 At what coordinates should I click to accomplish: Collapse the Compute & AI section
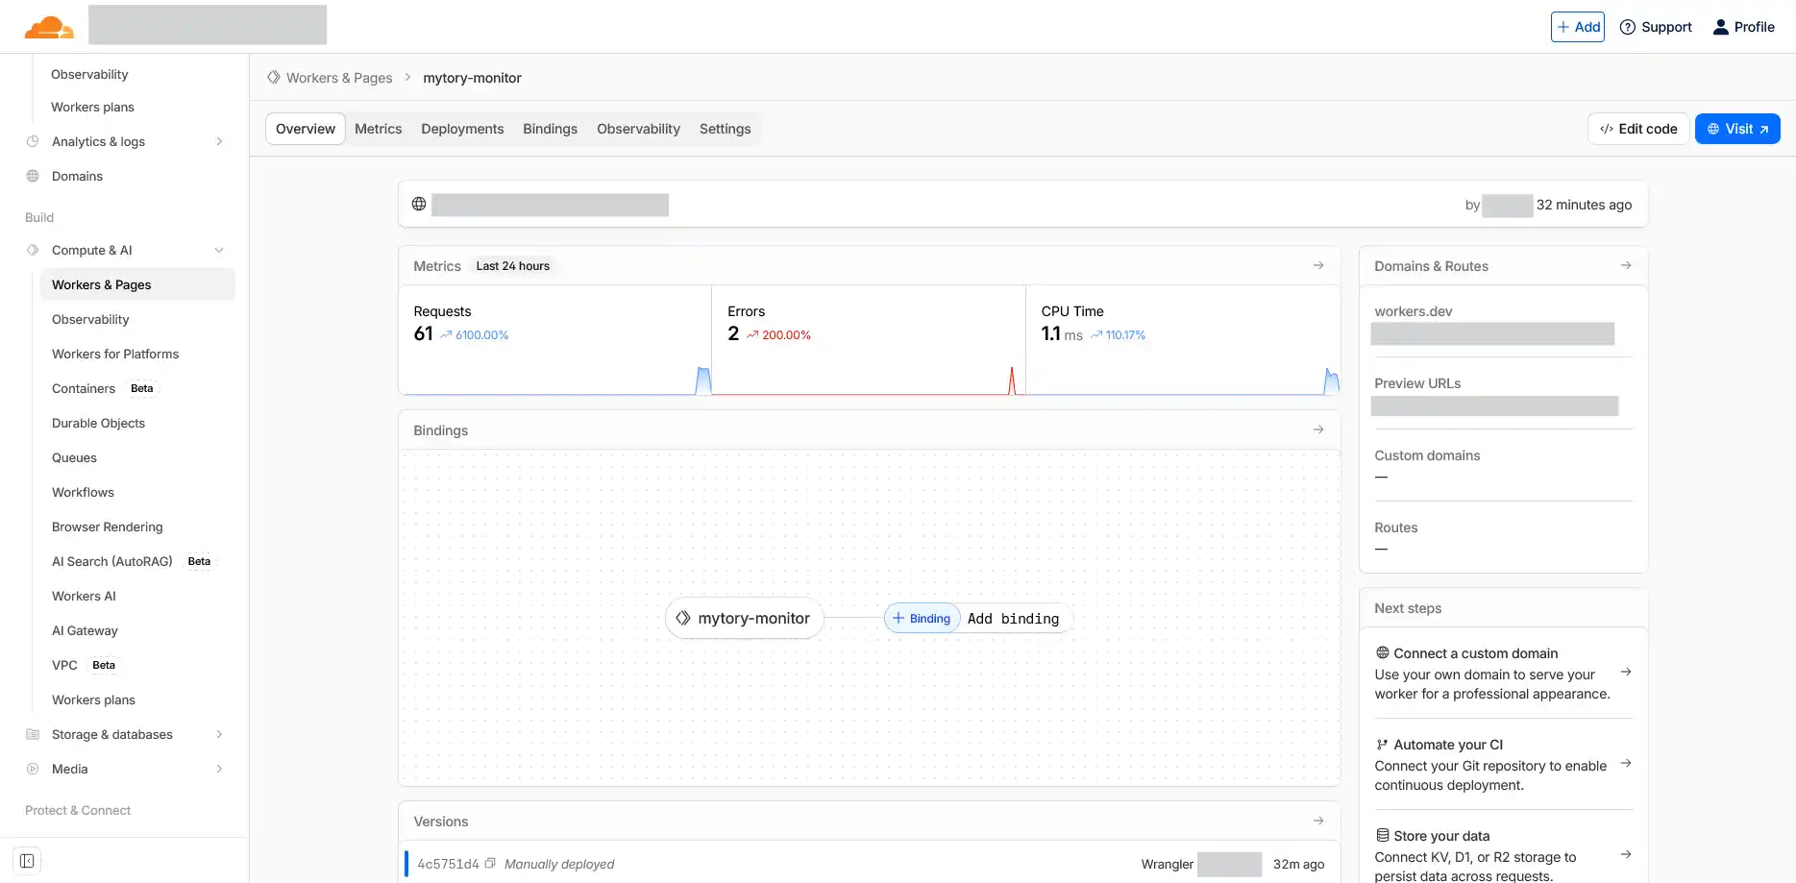click(219, 250)
